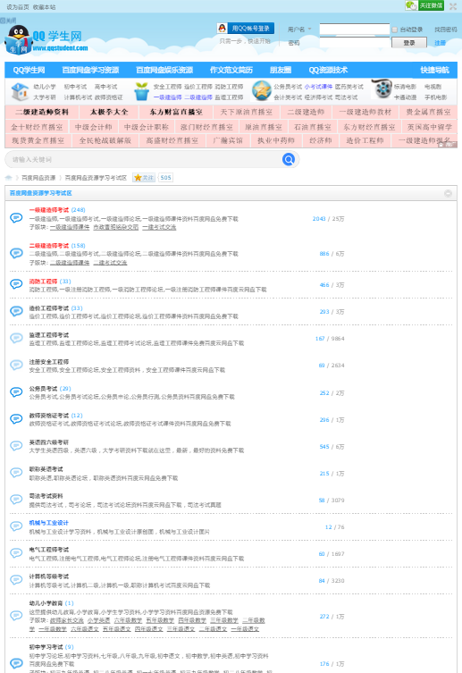This screenshot has width=462, height=673.
Task: Open the QQ学生网 nav tab
Action: [x=29, y=70]
